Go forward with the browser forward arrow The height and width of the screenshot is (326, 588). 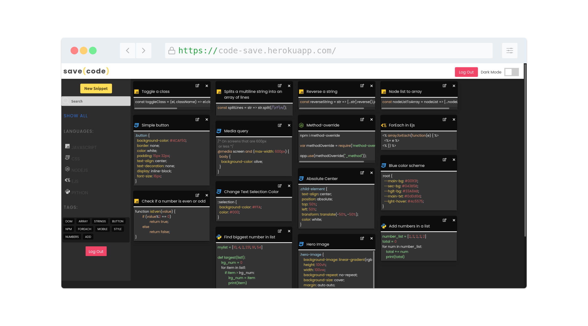click(x=143, y=51)
